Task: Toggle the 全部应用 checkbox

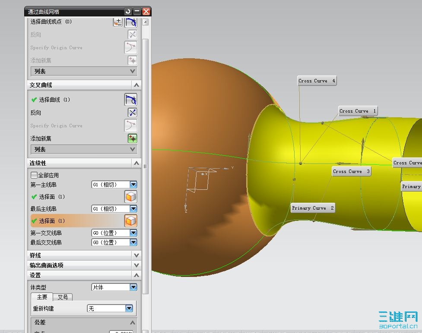Action: point(34,175)
